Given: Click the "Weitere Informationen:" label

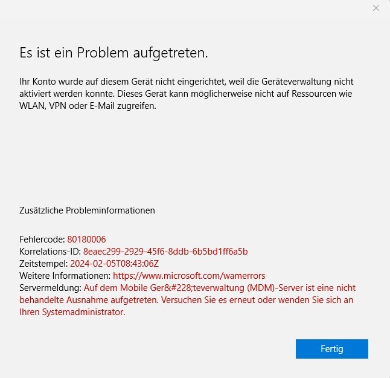Looking at the screenshot, I should 65,276.
